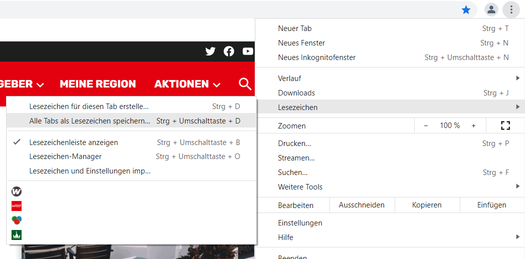Open the GEBER dropdown chevron in navigation
525x259 pixels.
click(40, 85)
